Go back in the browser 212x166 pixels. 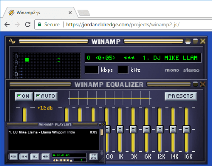pos(7,24)
